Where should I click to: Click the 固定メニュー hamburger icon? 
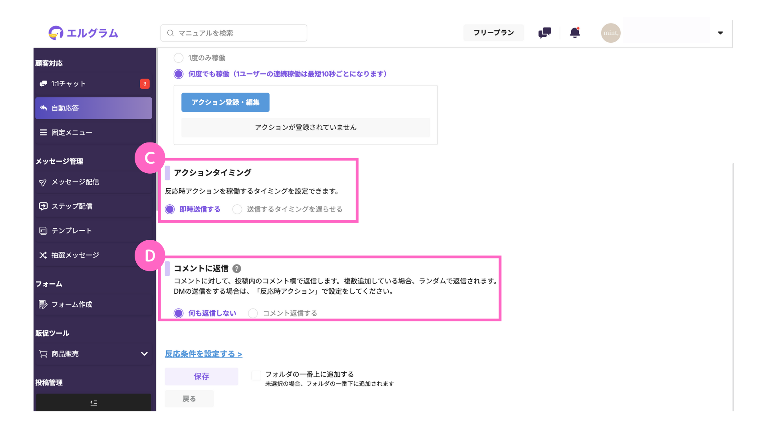tap(43, 132)
